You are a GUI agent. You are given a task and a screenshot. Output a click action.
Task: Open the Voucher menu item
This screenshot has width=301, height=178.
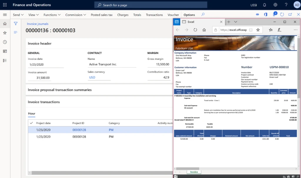(173, 15)
